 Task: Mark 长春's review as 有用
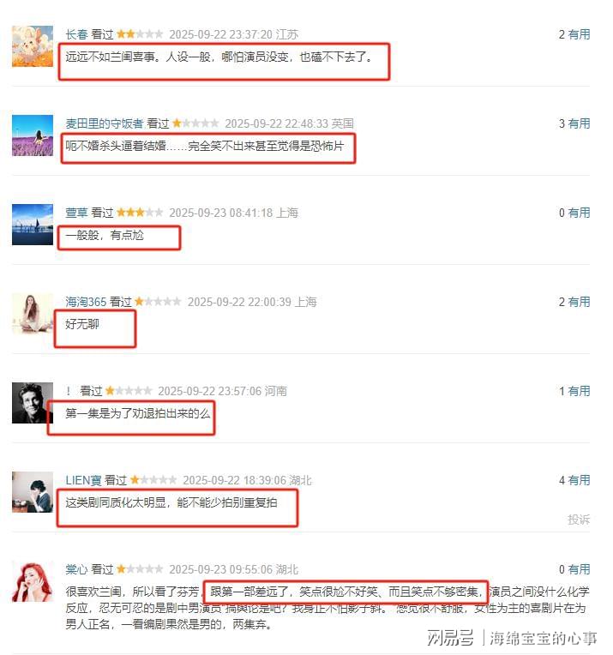click(579, 34)
